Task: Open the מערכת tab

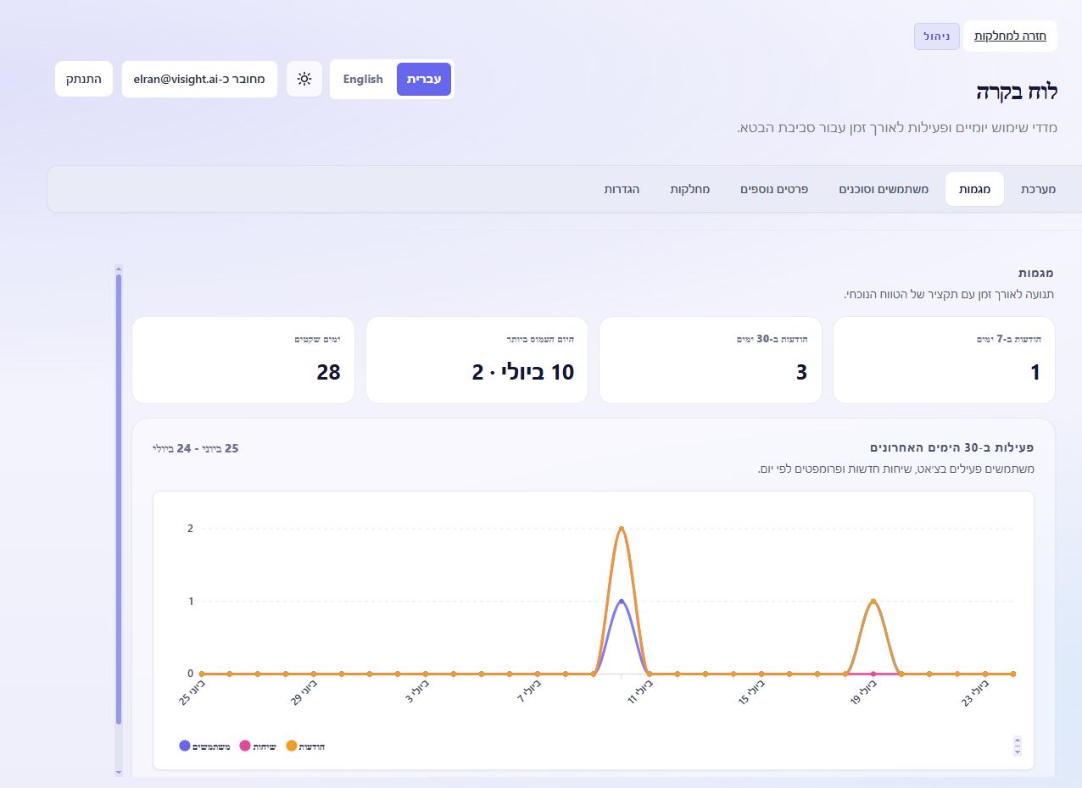Action: (1039, 189)
